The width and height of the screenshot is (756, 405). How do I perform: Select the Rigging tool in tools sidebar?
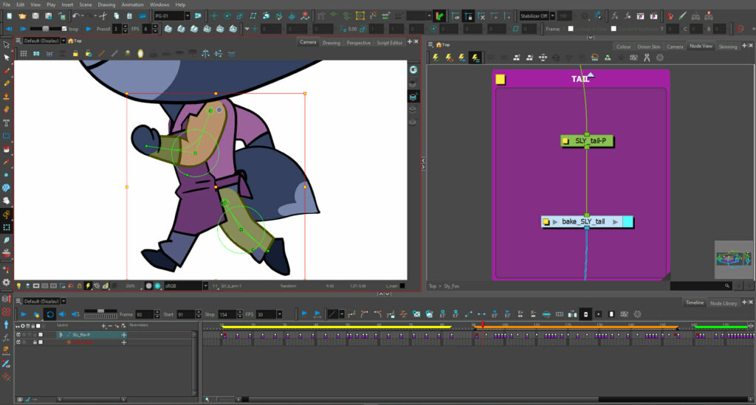click(x=6, y=214)
